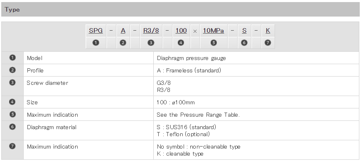Click number 7 marker under code K
Image resolution: width=361 pixels, height=161 pixels.
click(268, 43)
